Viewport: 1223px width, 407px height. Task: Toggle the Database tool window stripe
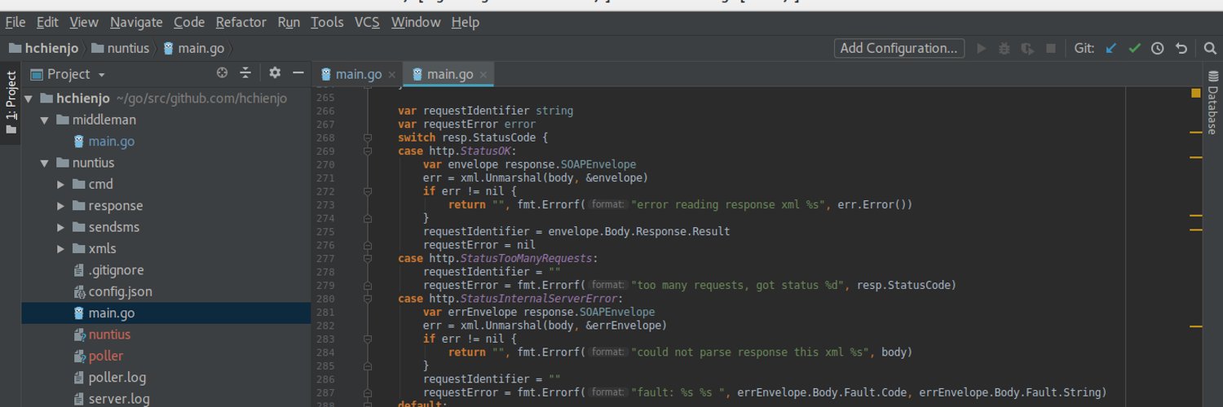[1212, 101]
